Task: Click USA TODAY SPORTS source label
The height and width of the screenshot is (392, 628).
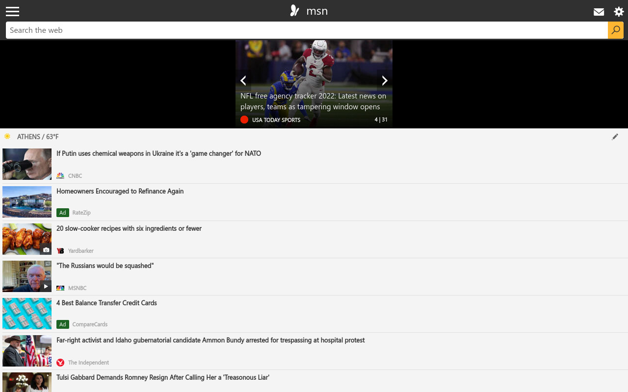Action: (276, 120)
